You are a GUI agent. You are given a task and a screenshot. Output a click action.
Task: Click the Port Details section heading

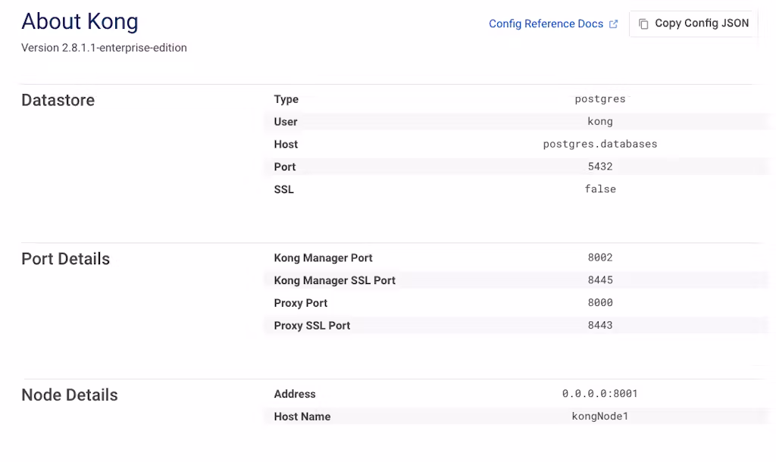tap(65, 259)
